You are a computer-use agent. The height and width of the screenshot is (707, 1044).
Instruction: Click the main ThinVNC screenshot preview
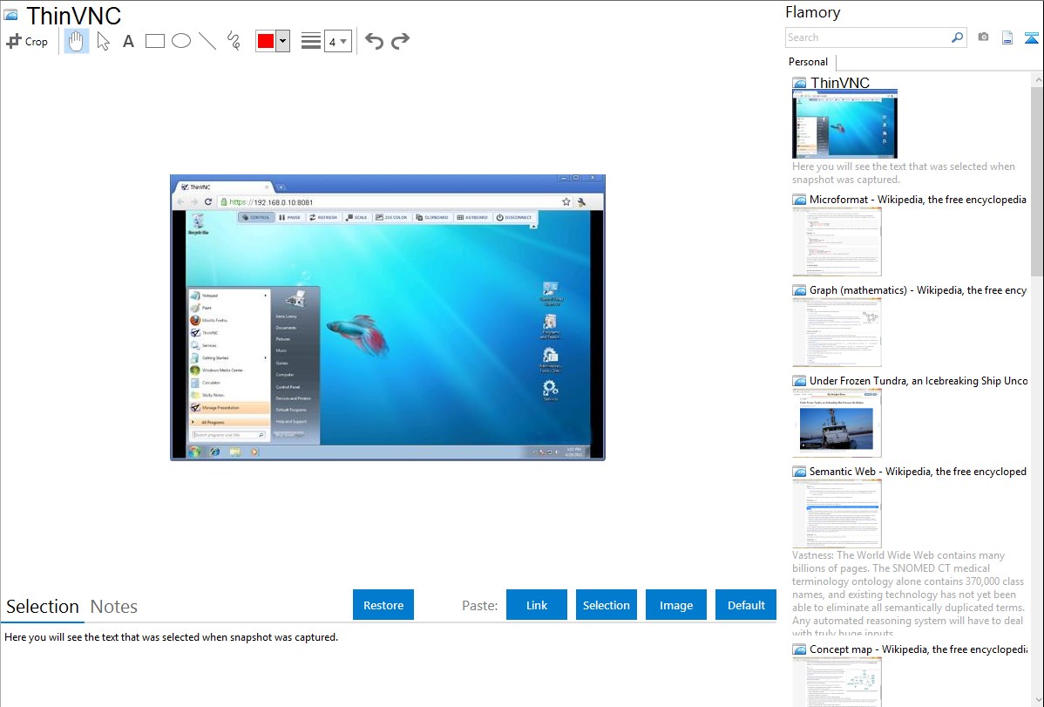[388, 317]
